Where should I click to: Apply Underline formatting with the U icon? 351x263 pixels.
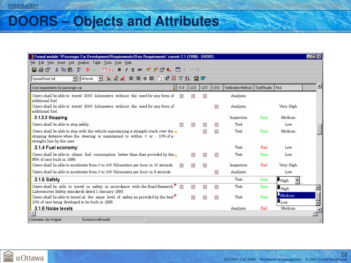[x=133, y=70]
